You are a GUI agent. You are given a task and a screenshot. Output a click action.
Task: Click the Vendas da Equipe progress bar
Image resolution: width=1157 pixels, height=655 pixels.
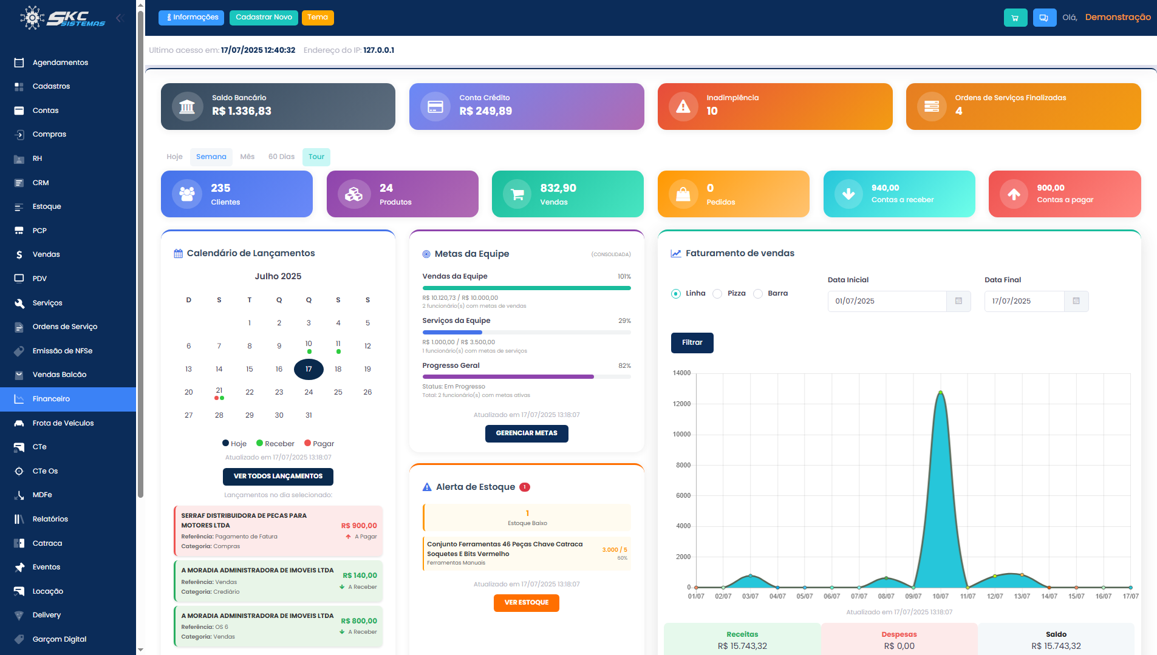click(526, 288)
